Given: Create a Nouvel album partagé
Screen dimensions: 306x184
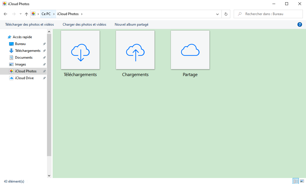Looking at the screenshot, I should pos(131,24).
